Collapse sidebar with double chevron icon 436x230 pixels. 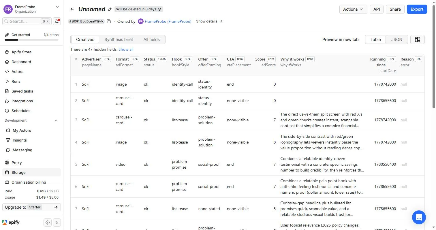point(57,223)
